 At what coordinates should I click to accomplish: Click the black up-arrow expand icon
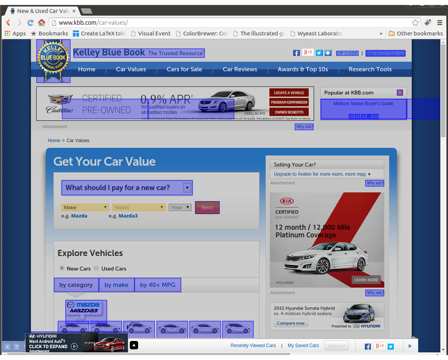[x=134, y=345]
